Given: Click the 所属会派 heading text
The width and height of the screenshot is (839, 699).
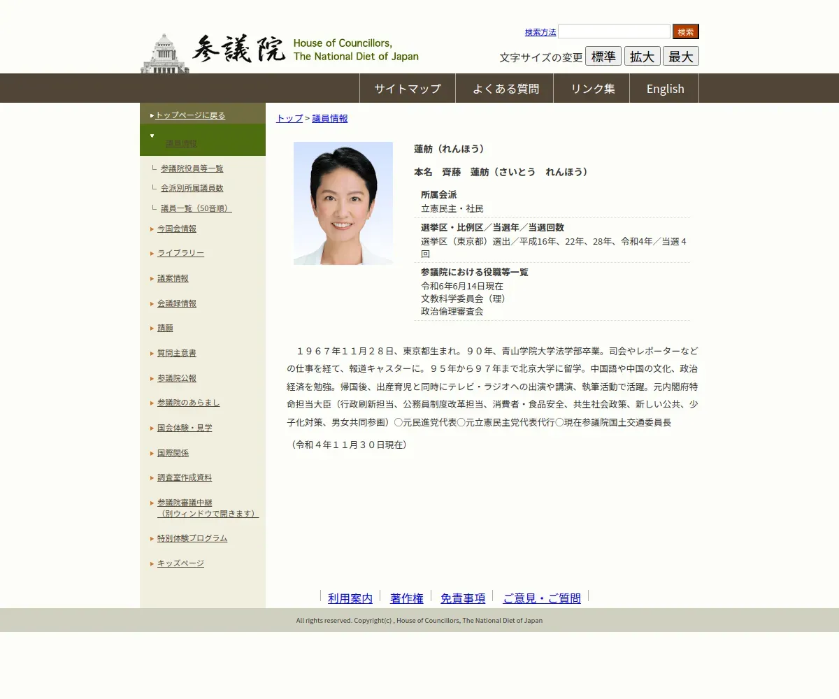Looking at the screenshot, I should (438, 195).
